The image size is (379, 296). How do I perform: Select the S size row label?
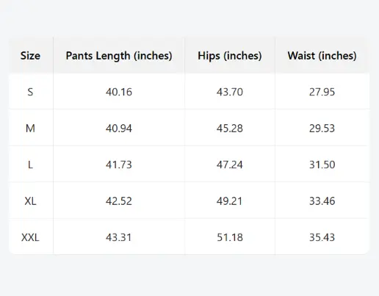(30, 92)
